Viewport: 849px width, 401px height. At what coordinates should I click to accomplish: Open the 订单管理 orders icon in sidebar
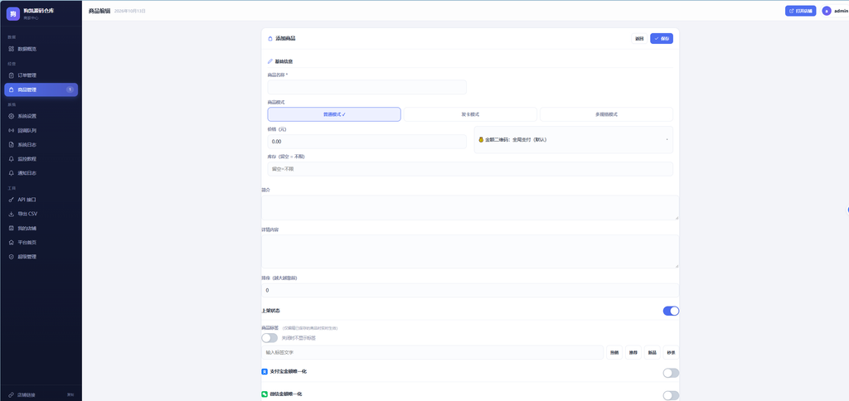coord(12,75)
